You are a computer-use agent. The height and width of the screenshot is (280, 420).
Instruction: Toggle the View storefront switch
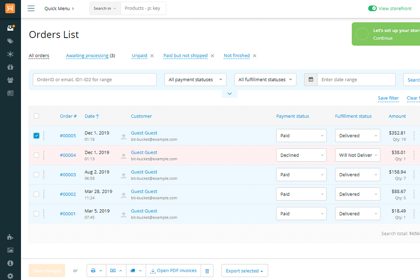tap(372, 8)
